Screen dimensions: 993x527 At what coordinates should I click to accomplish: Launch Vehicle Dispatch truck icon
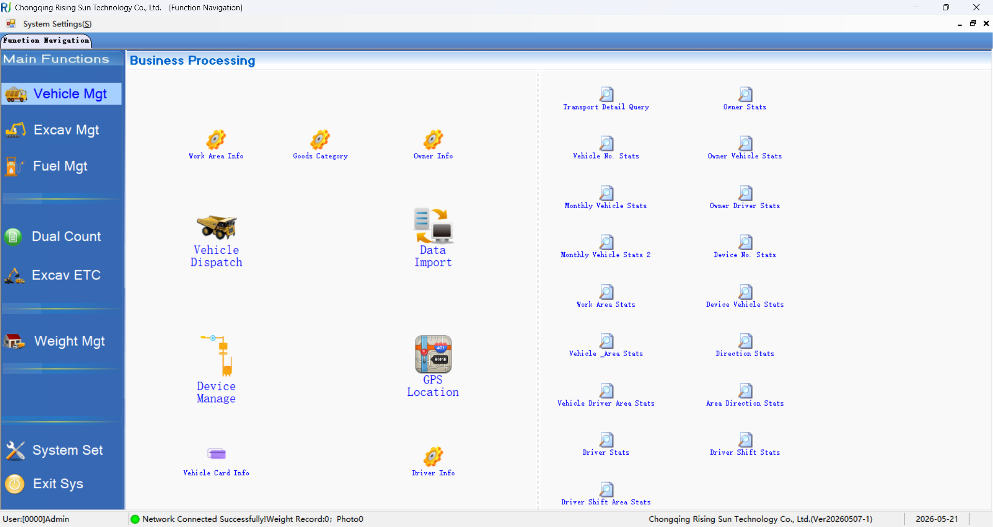point(217,227)
